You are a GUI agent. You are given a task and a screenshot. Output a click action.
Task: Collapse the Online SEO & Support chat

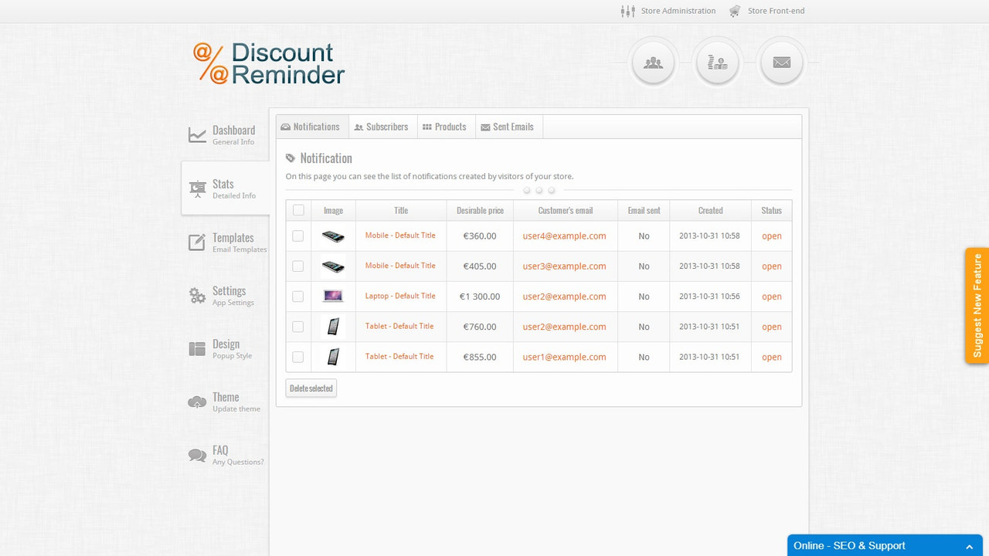(x=970, y=545)
